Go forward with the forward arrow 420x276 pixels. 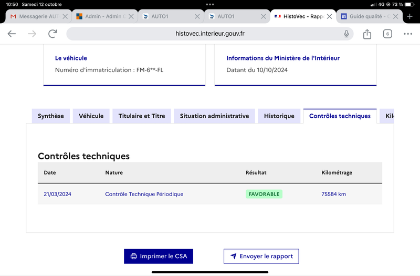pyautogui.click(x=32, y=34)
